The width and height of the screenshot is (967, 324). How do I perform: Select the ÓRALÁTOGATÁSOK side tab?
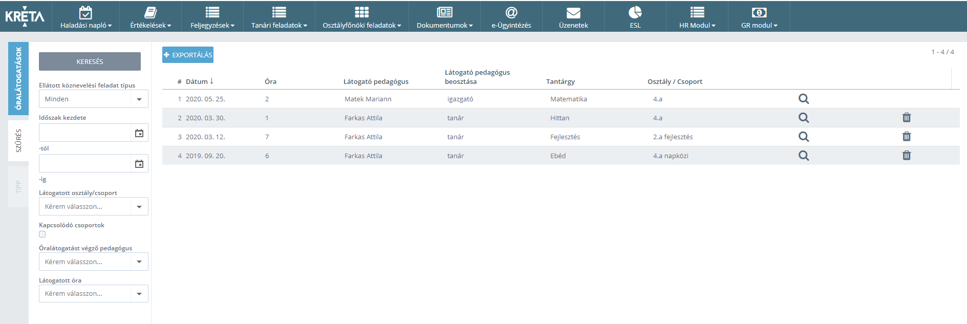(x=18, y=78)
